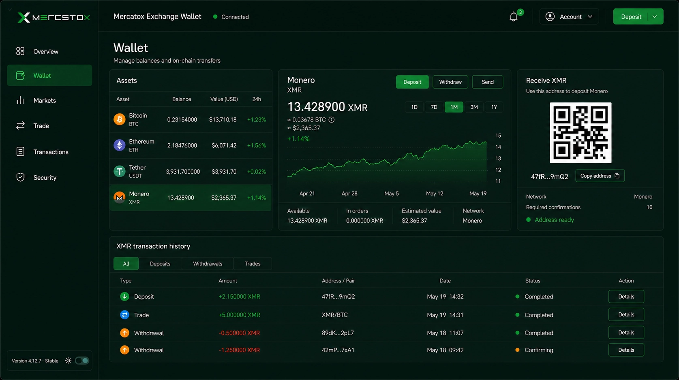Screen dimensions: 679x380
Task: Open the notifications bell
Action: [x=513, y=17]
